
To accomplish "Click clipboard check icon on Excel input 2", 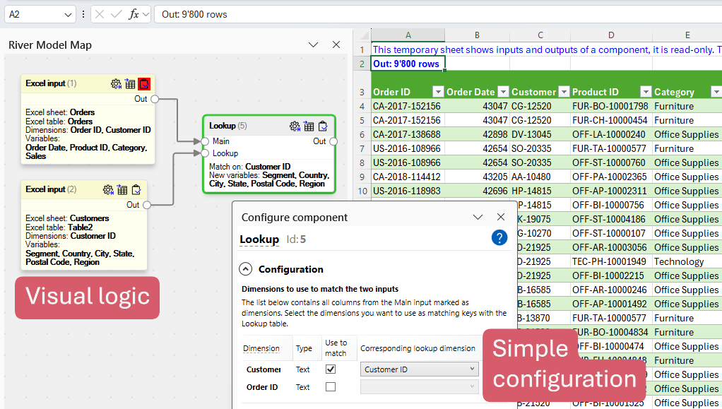I will [x=136, y=189].
